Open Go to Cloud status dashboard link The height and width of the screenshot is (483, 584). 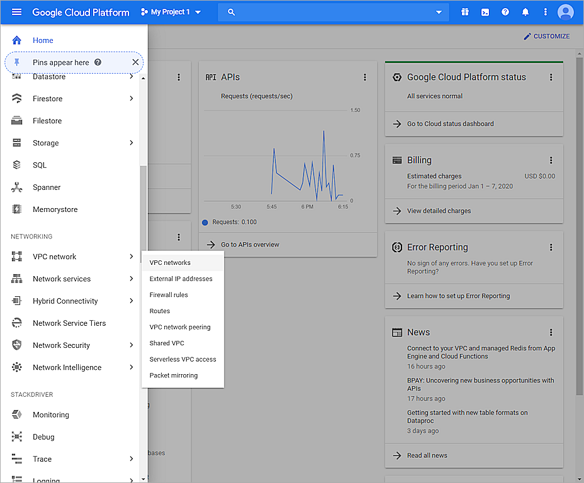click(450, 124)
